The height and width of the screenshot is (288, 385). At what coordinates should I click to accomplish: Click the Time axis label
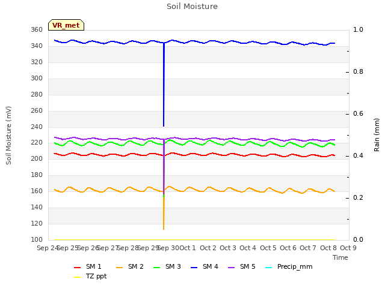coord(340,257)
